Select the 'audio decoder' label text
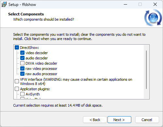The height and width of the screenshot is (127, 163). [37, 58]
